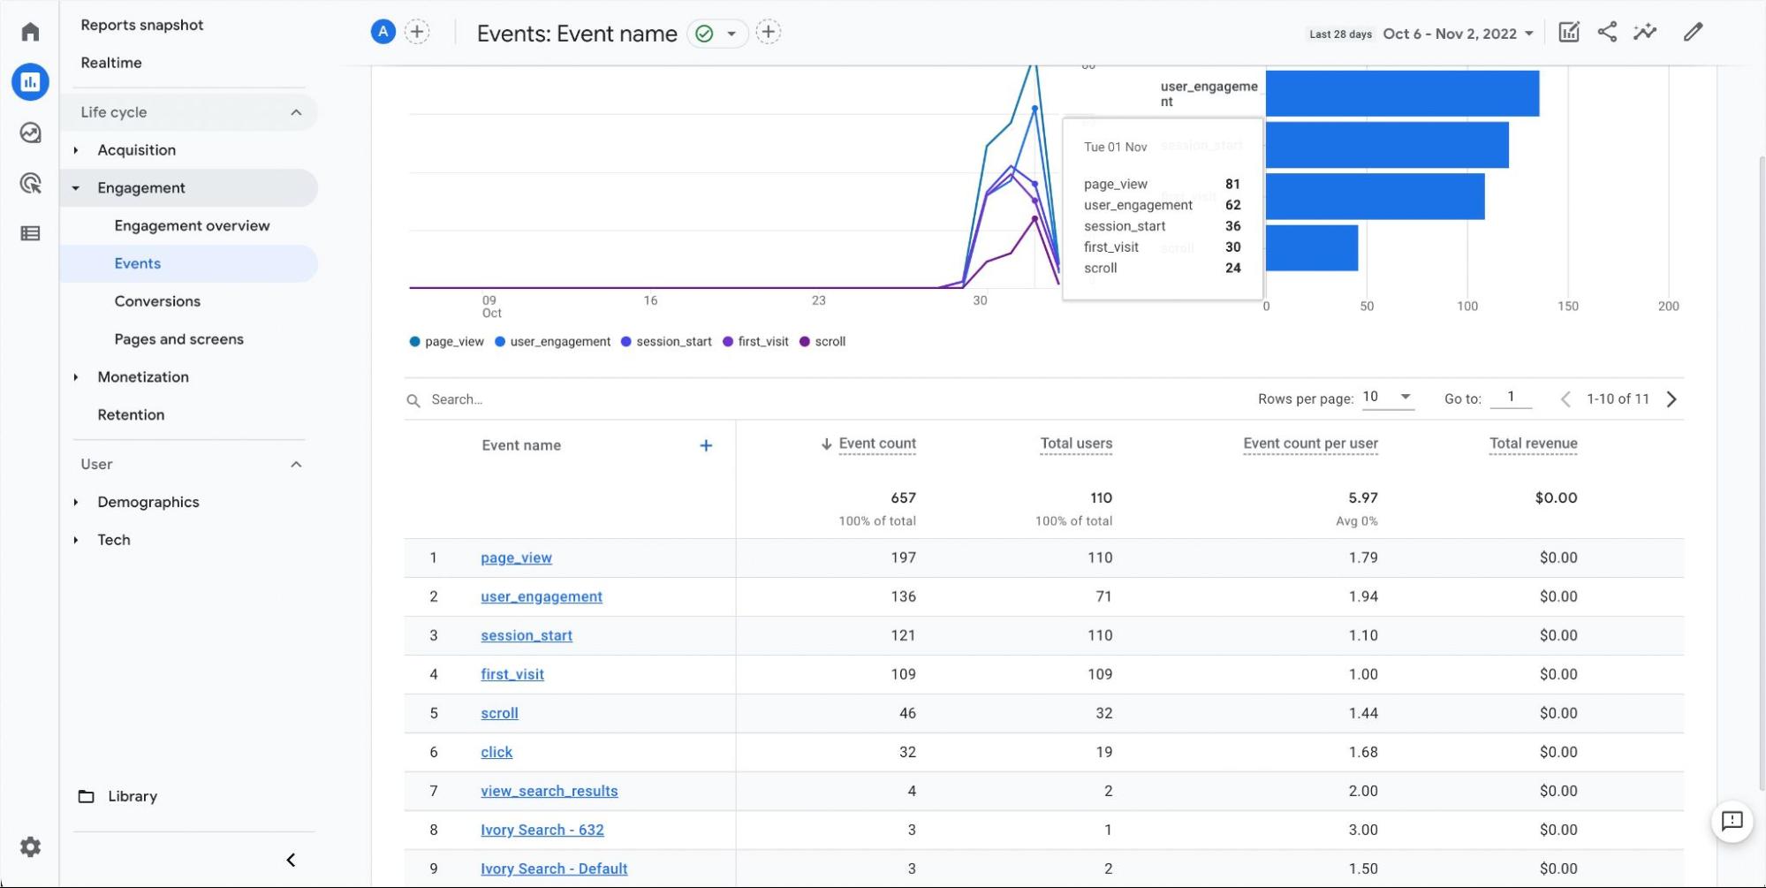This screenshot has height=888, width=1766.
Task: Select the Reports bar chart icon
Action: coord(30,82)
